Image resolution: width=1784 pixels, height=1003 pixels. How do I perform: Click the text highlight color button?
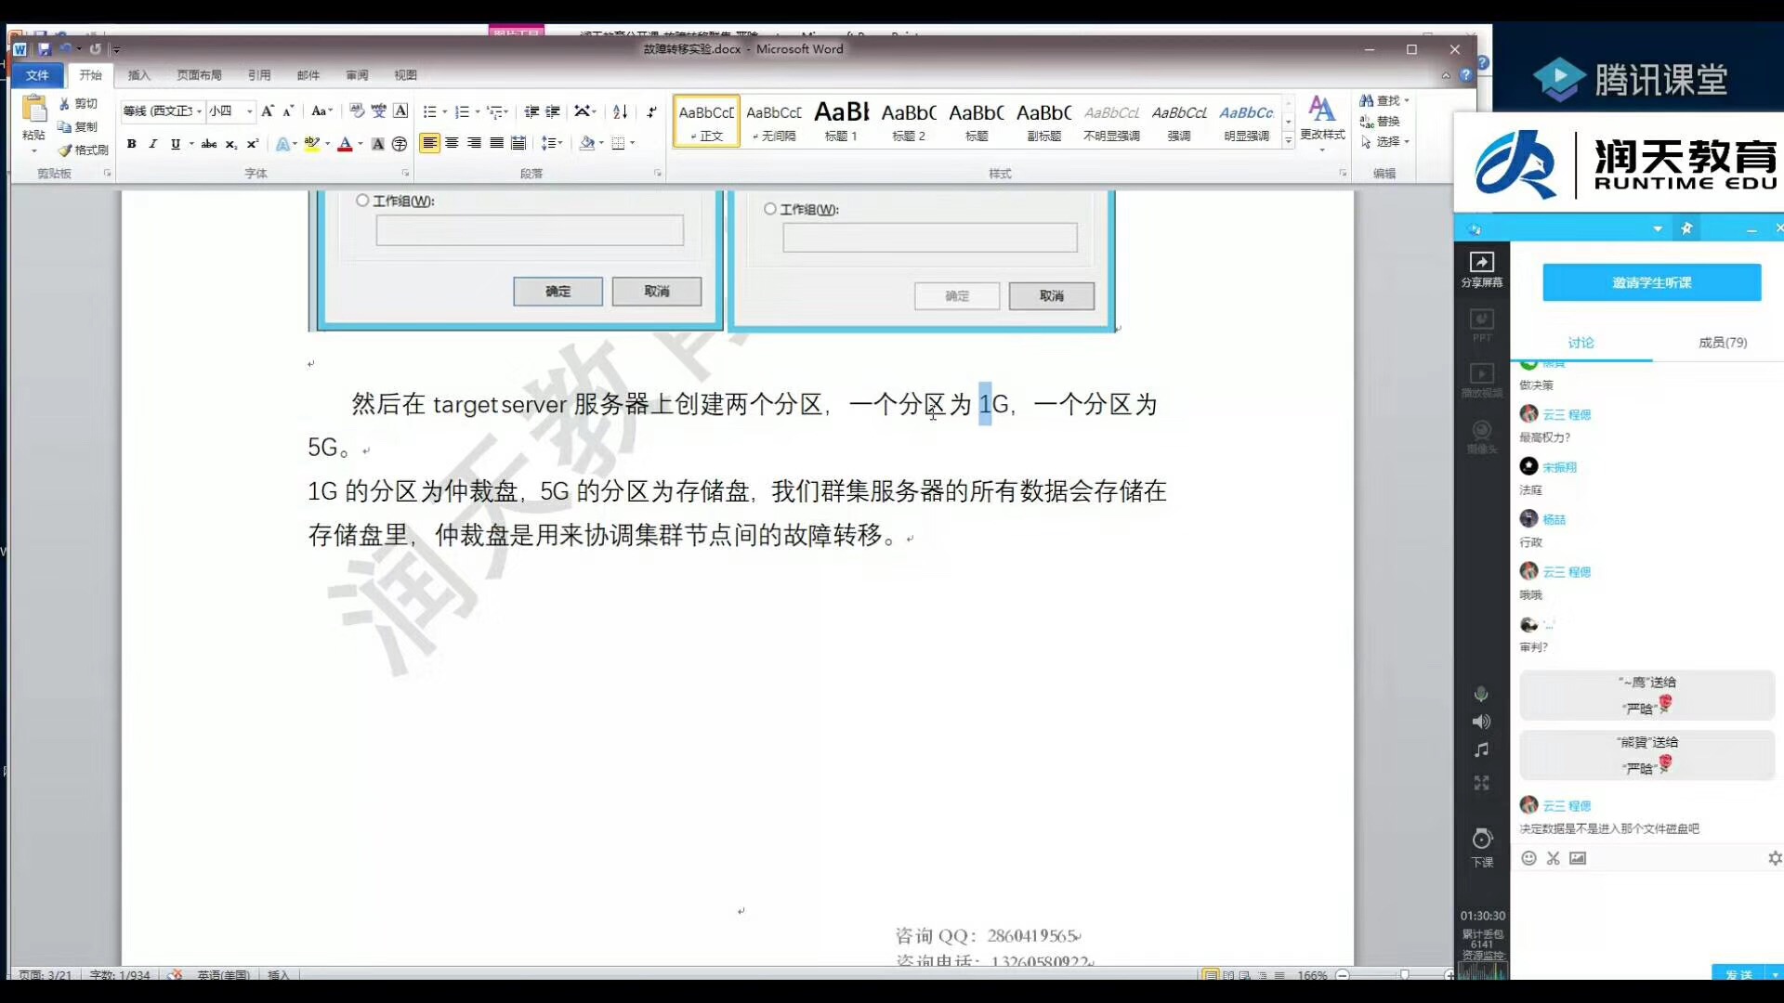click(x=311, y=144)
